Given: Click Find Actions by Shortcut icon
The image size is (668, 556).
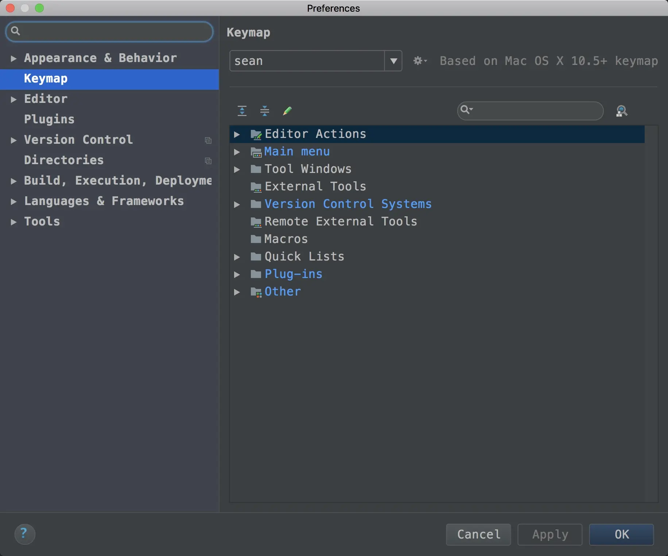Looking at the screenshot, I should click(x=622, y=111).
